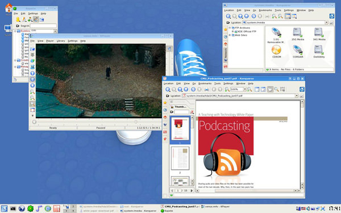This screenshot has width=341, height=213.
Task: Click zoom out magnifier left of the 100% box
Action: pyautogui.click(x=227, y=89)
